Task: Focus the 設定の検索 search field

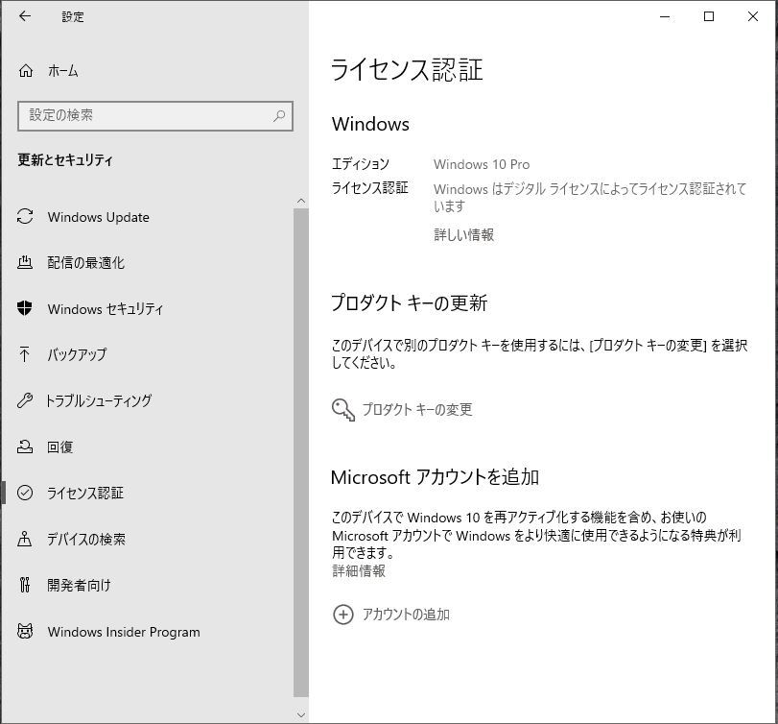Action: point(155,115)
